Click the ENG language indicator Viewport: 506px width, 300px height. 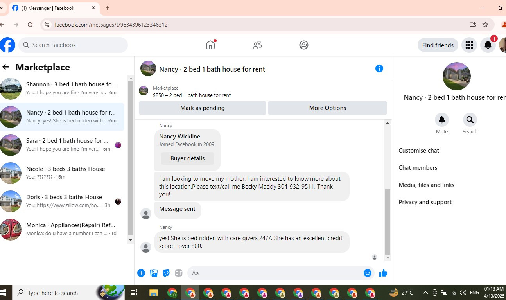(474, 293)
